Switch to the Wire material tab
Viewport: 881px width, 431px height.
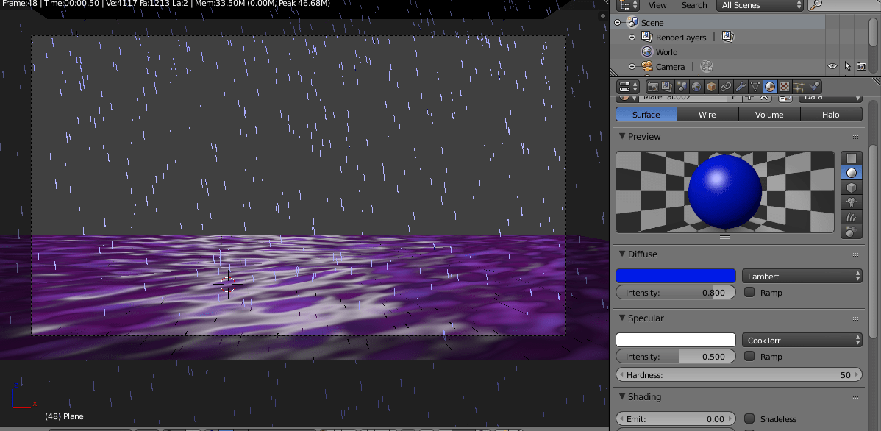[707, 114]
